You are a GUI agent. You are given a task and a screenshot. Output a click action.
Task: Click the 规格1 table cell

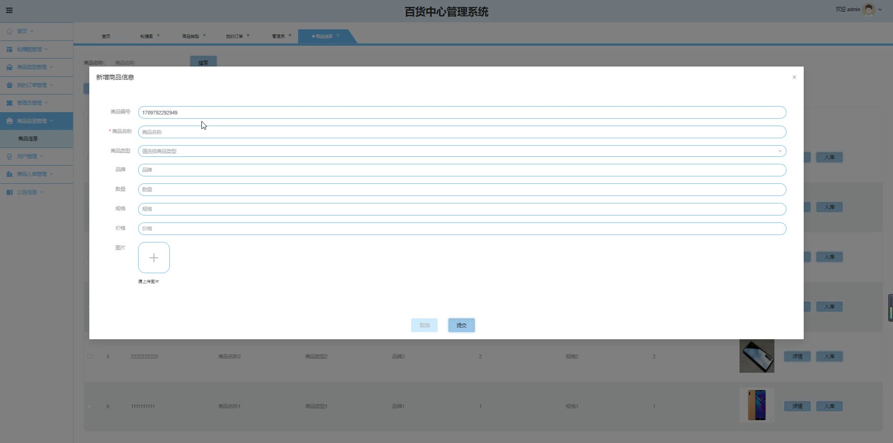click(572, 406)
